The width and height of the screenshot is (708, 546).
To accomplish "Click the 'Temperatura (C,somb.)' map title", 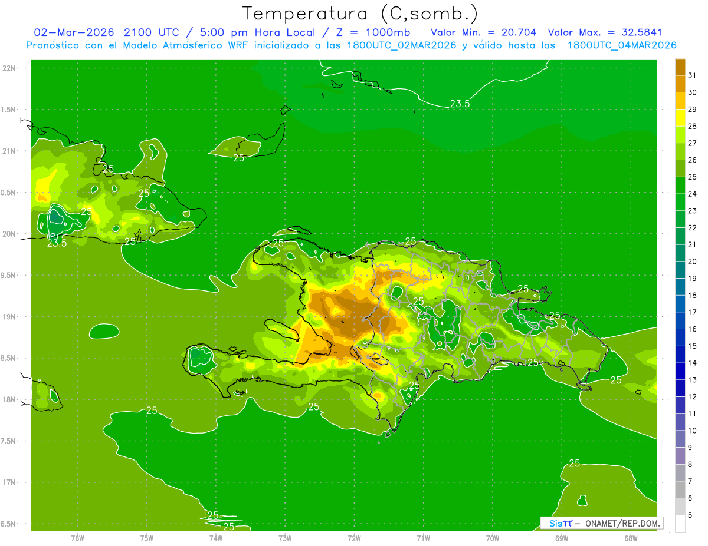I will pyautogui.click(x=360, y=14).
